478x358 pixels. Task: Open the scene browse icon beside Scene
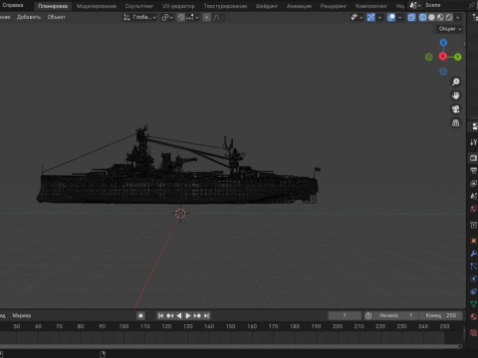415,5
